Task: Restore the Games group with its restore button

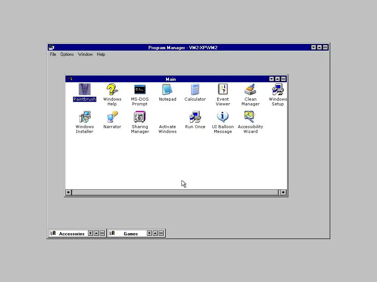Action: (x=149, y=233)
